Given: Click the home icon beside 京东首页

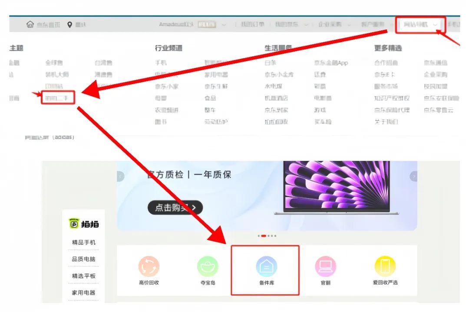Looking at the screenshot, I should 30,25.
